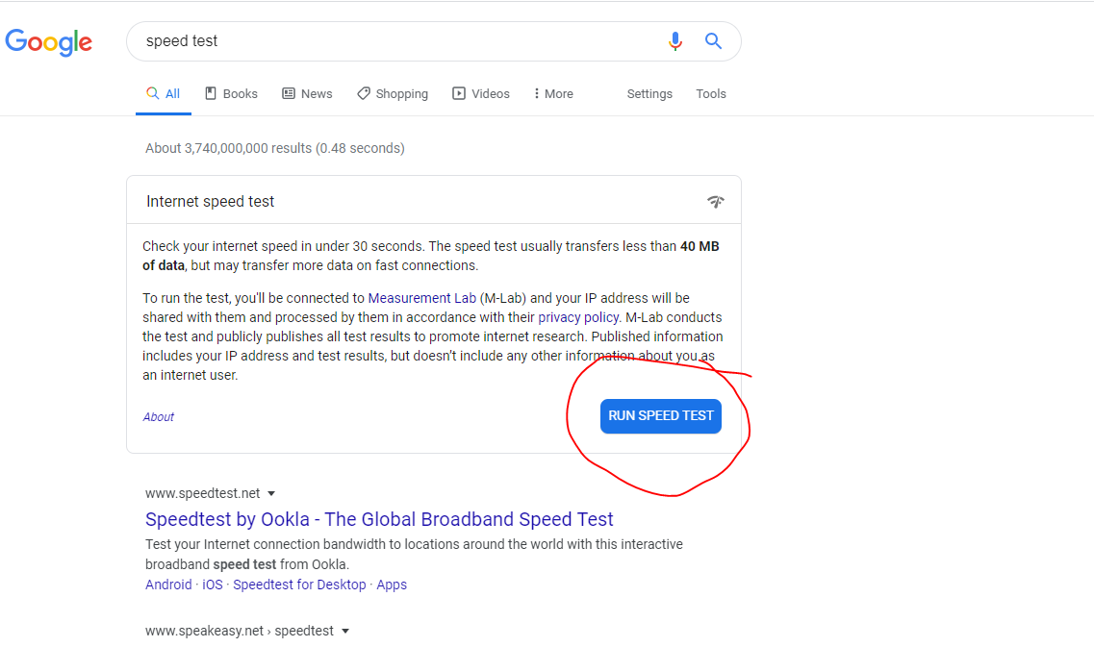Click the Google logo
1094x647 pixels.
click(48, 42)
